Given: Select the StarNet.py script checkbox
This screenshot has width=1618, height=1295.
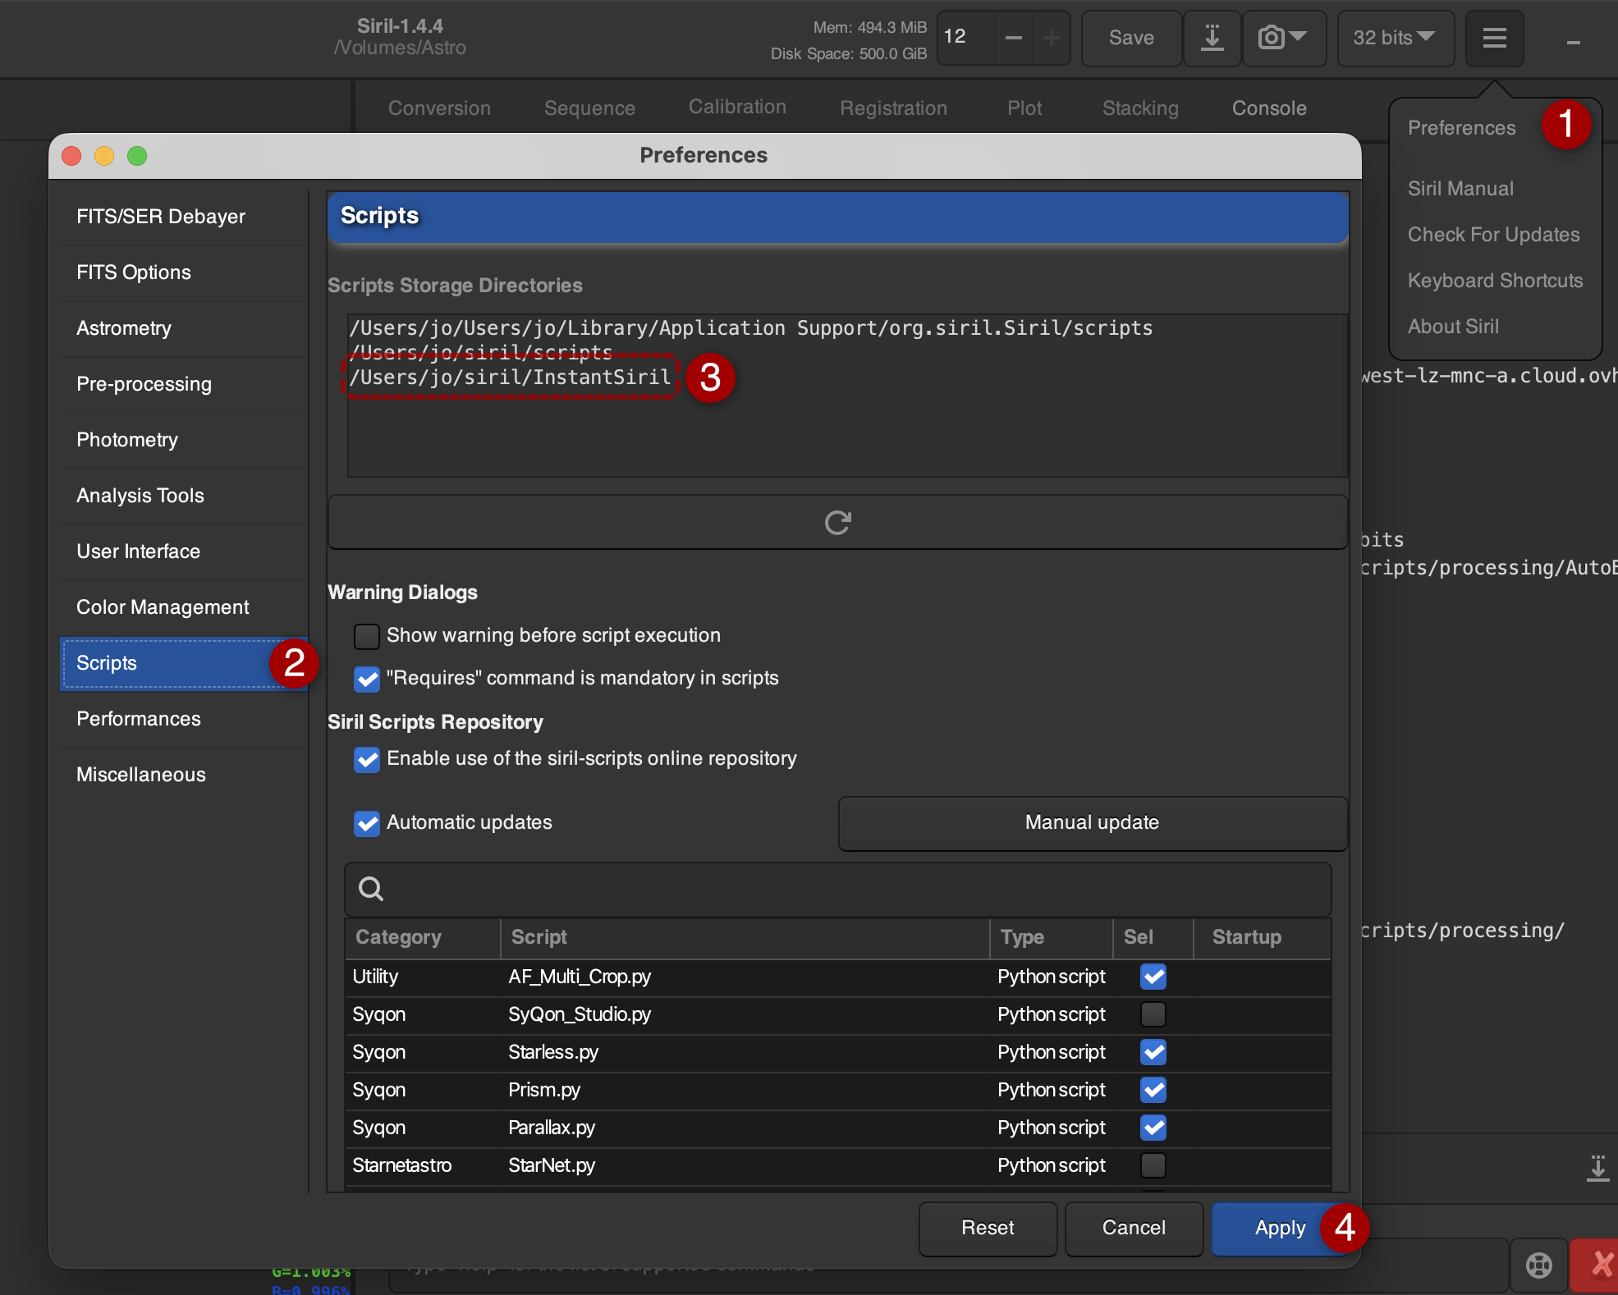Looking at the screenshot, I should [1153, 1165].
